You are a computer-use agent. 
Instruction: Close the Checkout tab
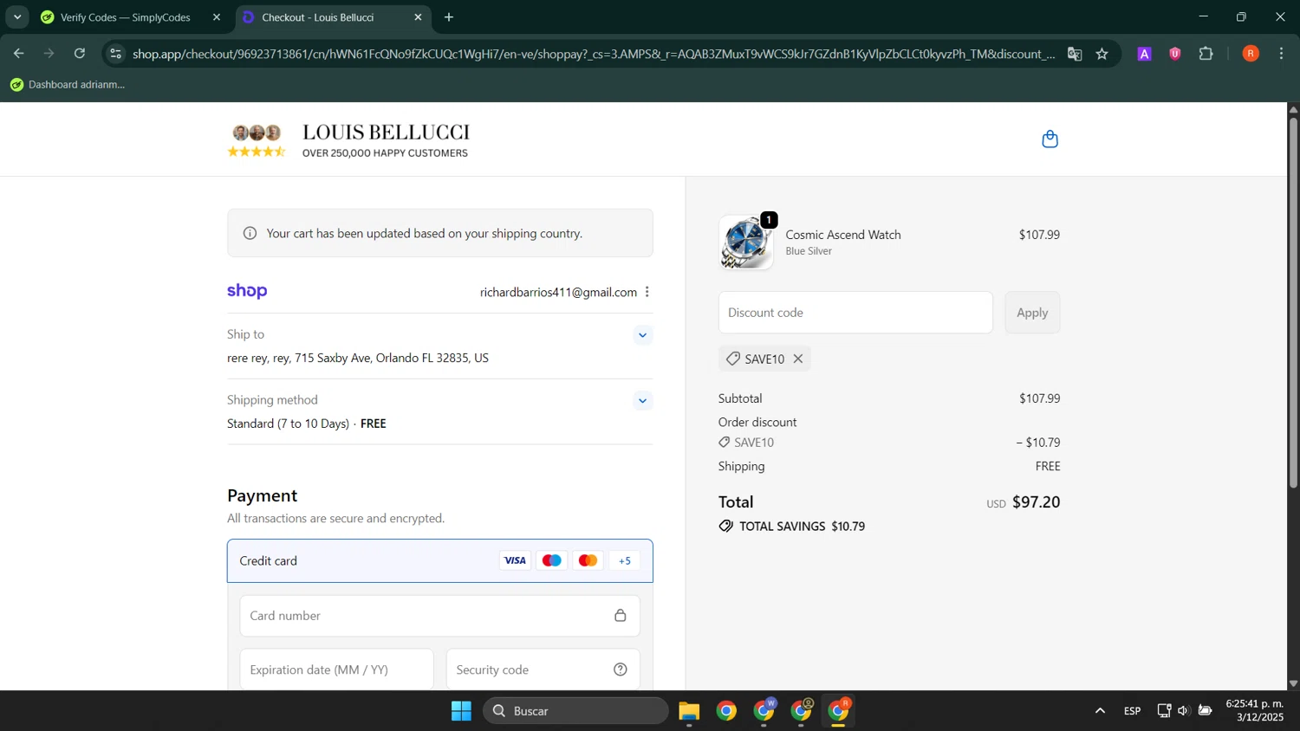pos(418,17)
